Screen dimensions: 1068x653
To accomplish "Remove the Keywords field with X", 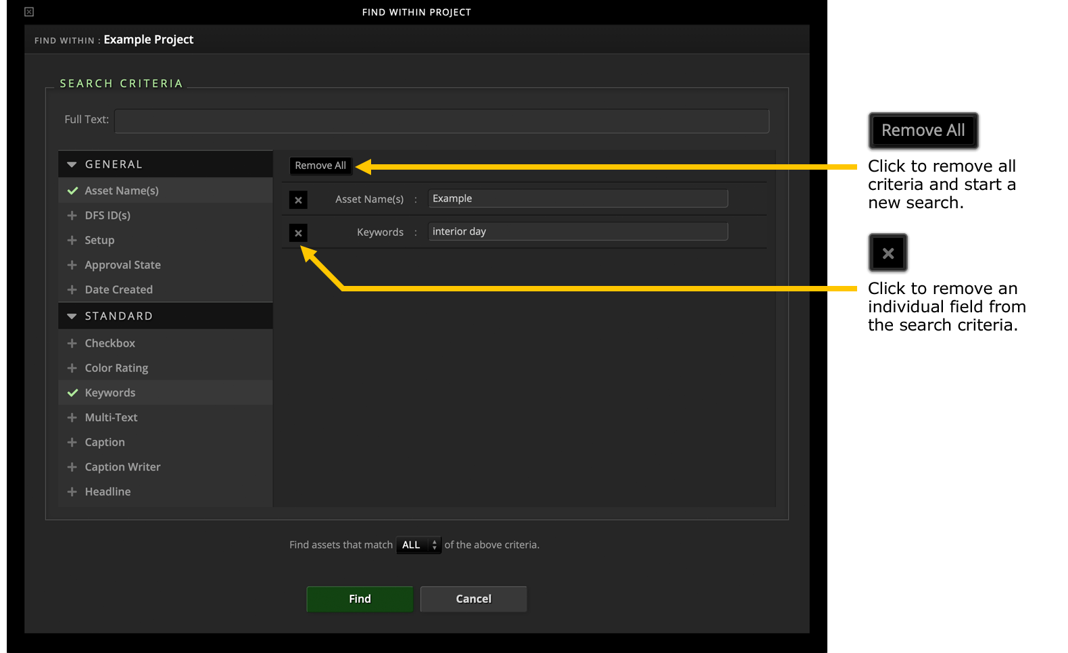I will (x=298, y=233).
